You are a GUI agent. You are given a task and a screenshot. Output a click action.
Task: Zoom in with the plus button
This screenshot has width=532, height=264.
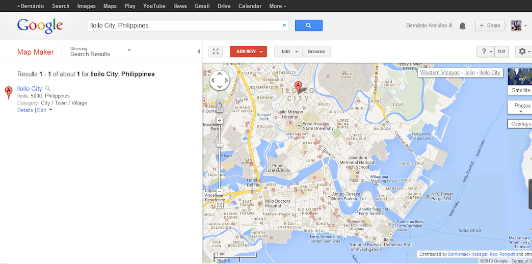[220, 120]
